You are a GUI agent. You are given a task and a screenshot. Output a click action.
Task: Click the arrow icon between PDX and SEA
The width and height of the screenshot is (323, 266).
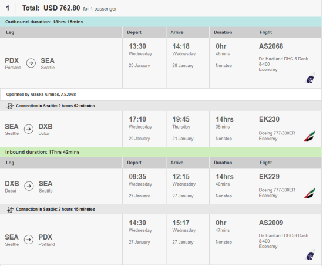pos(31,63)
